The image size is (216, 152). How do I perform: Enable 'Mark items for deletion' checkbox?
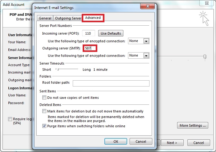[x=44, y=111]
